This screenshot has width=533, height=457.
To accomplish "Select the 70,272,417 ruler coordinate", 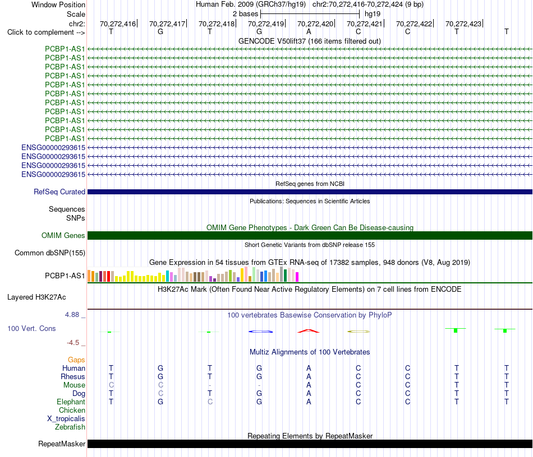I will click(x=167, y=24).
